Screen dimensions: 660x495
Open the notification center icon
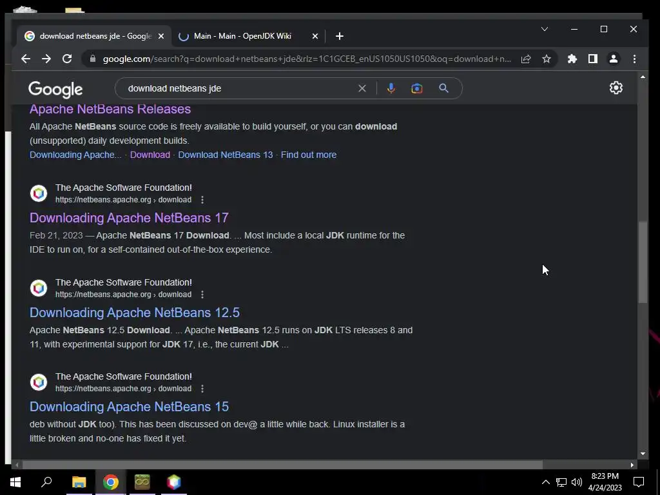pyautogui.click(x=639, y=482)
